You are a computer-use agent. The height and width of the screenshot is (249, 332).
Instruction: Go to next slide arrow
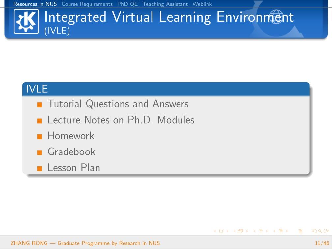click(x=227, y=231)
